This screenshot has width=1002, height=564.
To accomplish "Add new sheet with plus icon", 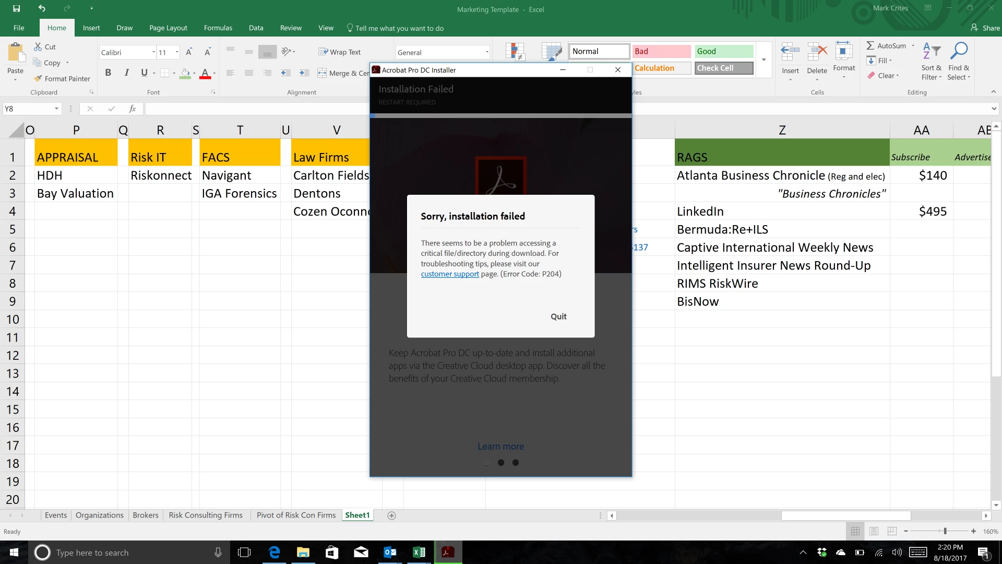I will 391,515.
